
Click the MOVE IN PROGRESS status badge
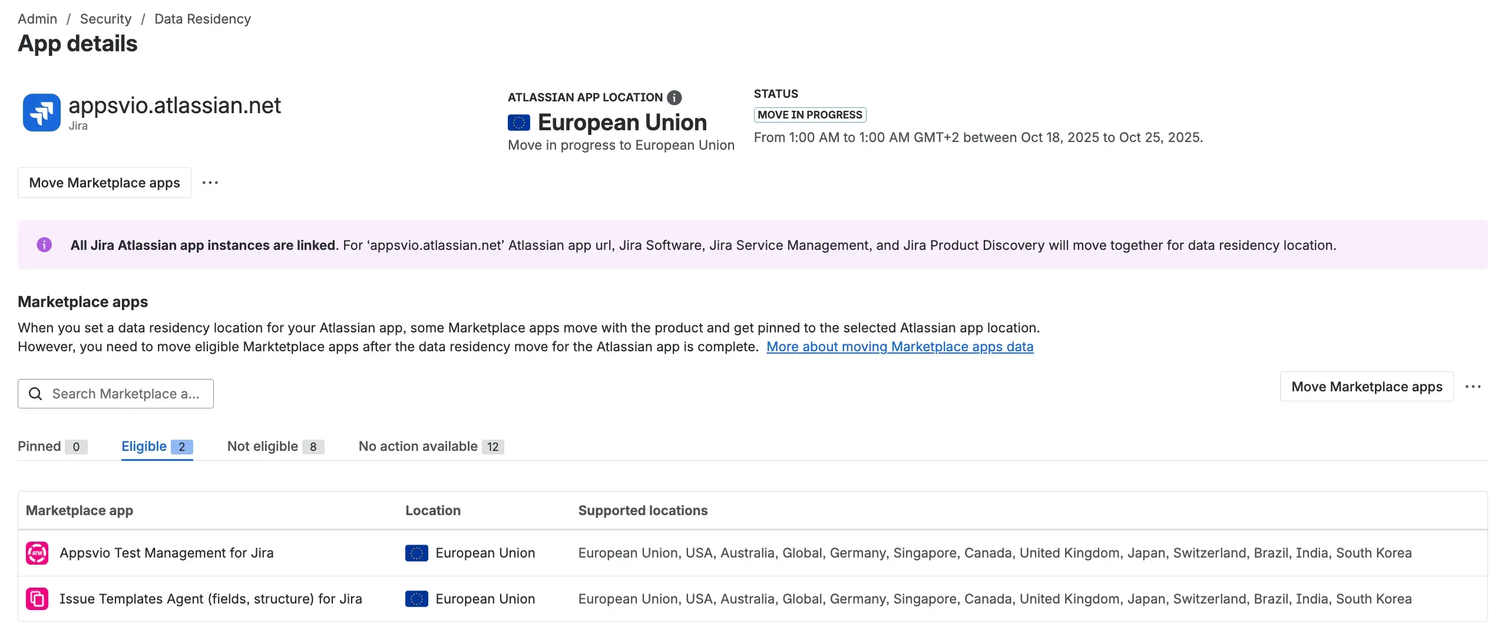(810, 114)
